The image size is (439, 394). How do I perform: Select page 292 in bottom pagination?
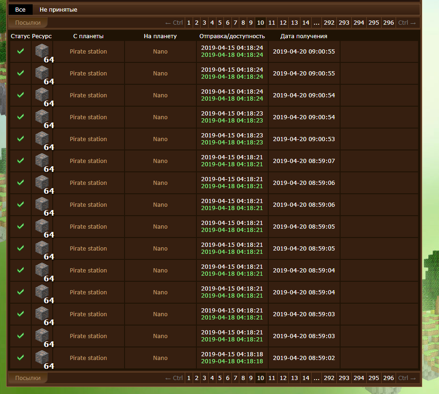[329, 378]
